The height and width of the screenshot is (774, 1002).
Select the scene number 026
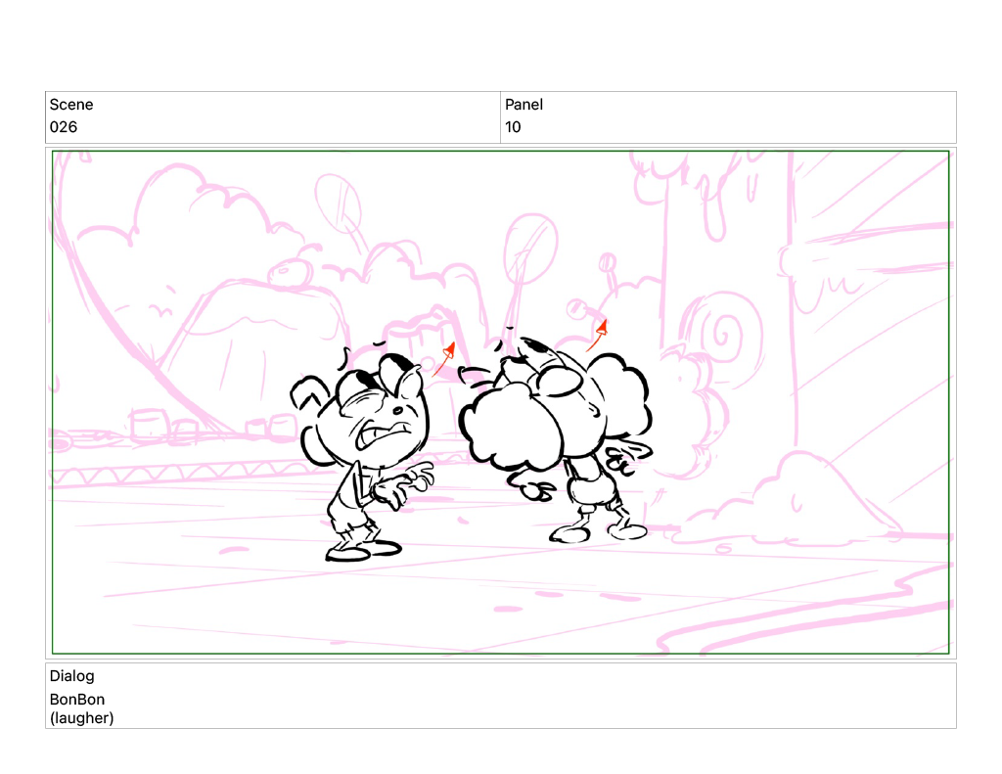(x=64, y=127)
